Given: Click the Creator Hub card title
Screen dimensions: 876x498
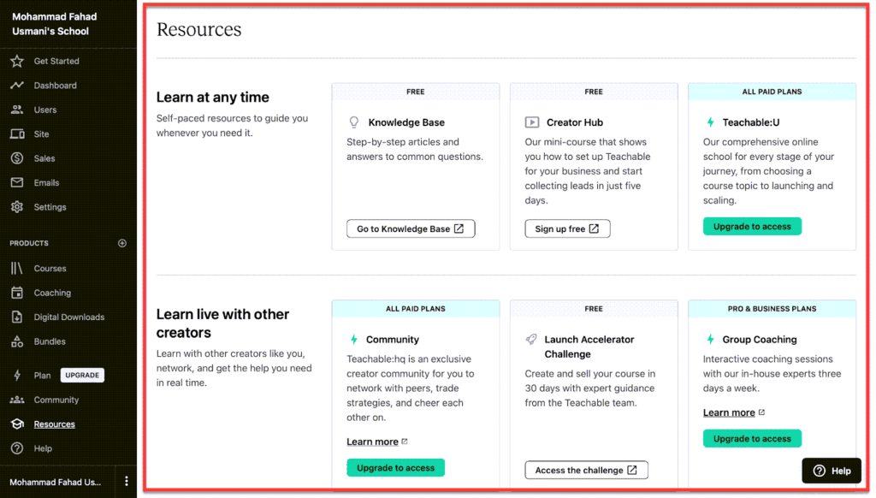Looking at the screenshot, I should click(x=574, y=122).
